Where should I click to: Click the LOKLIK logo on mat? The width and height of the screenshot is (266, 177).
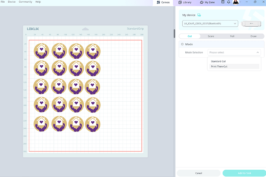[x=33, y=29]
